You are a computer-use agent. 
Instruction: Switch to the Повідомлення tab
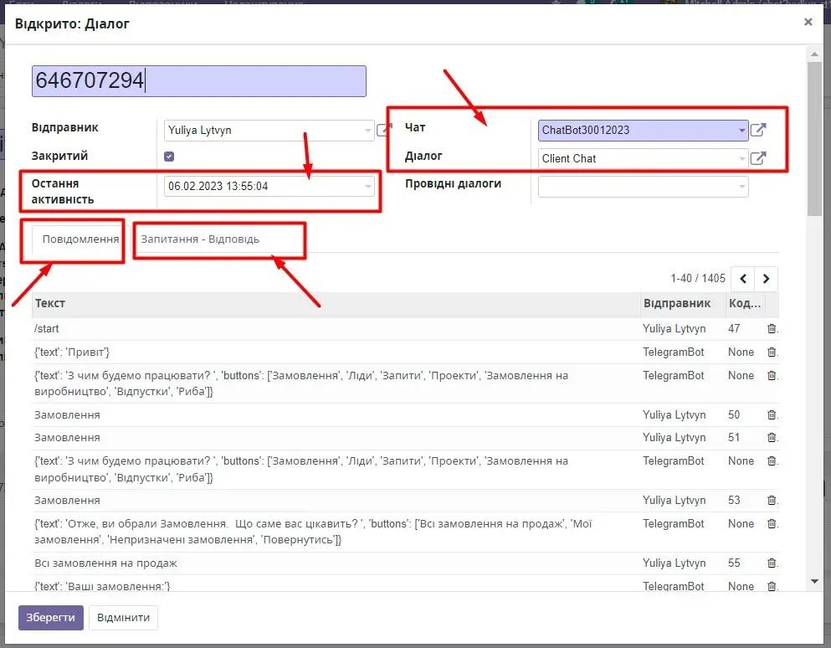[x=80, y=239]
